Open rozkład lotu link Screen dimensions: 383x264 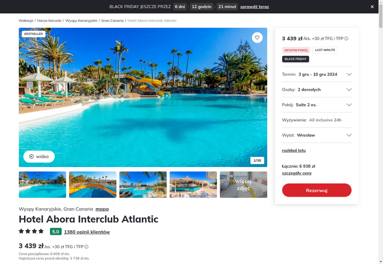click(x=293, y=150)
